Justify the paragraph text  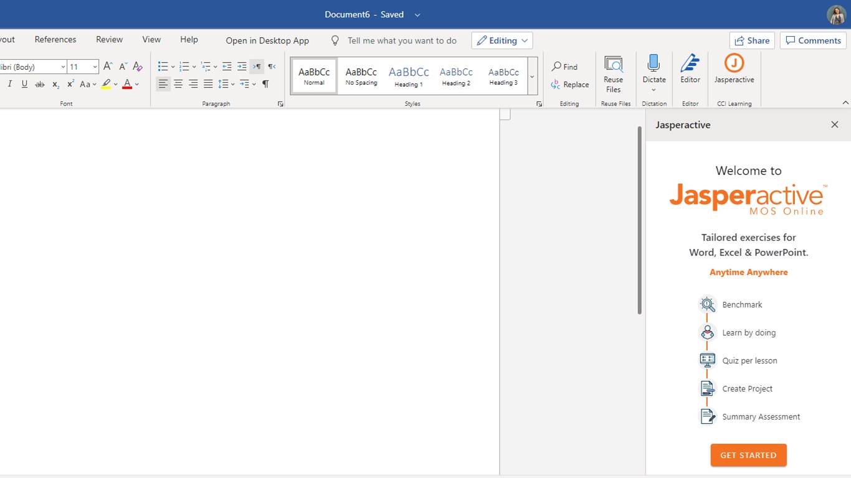coord(208,84)
